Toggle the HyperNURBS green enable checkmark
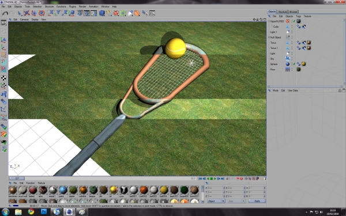The width and height of the screenshot is (346, 216). pos(294,21)
